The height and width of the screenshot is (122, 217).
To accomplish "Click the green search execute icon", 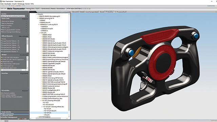I will (x=26, y=16).
